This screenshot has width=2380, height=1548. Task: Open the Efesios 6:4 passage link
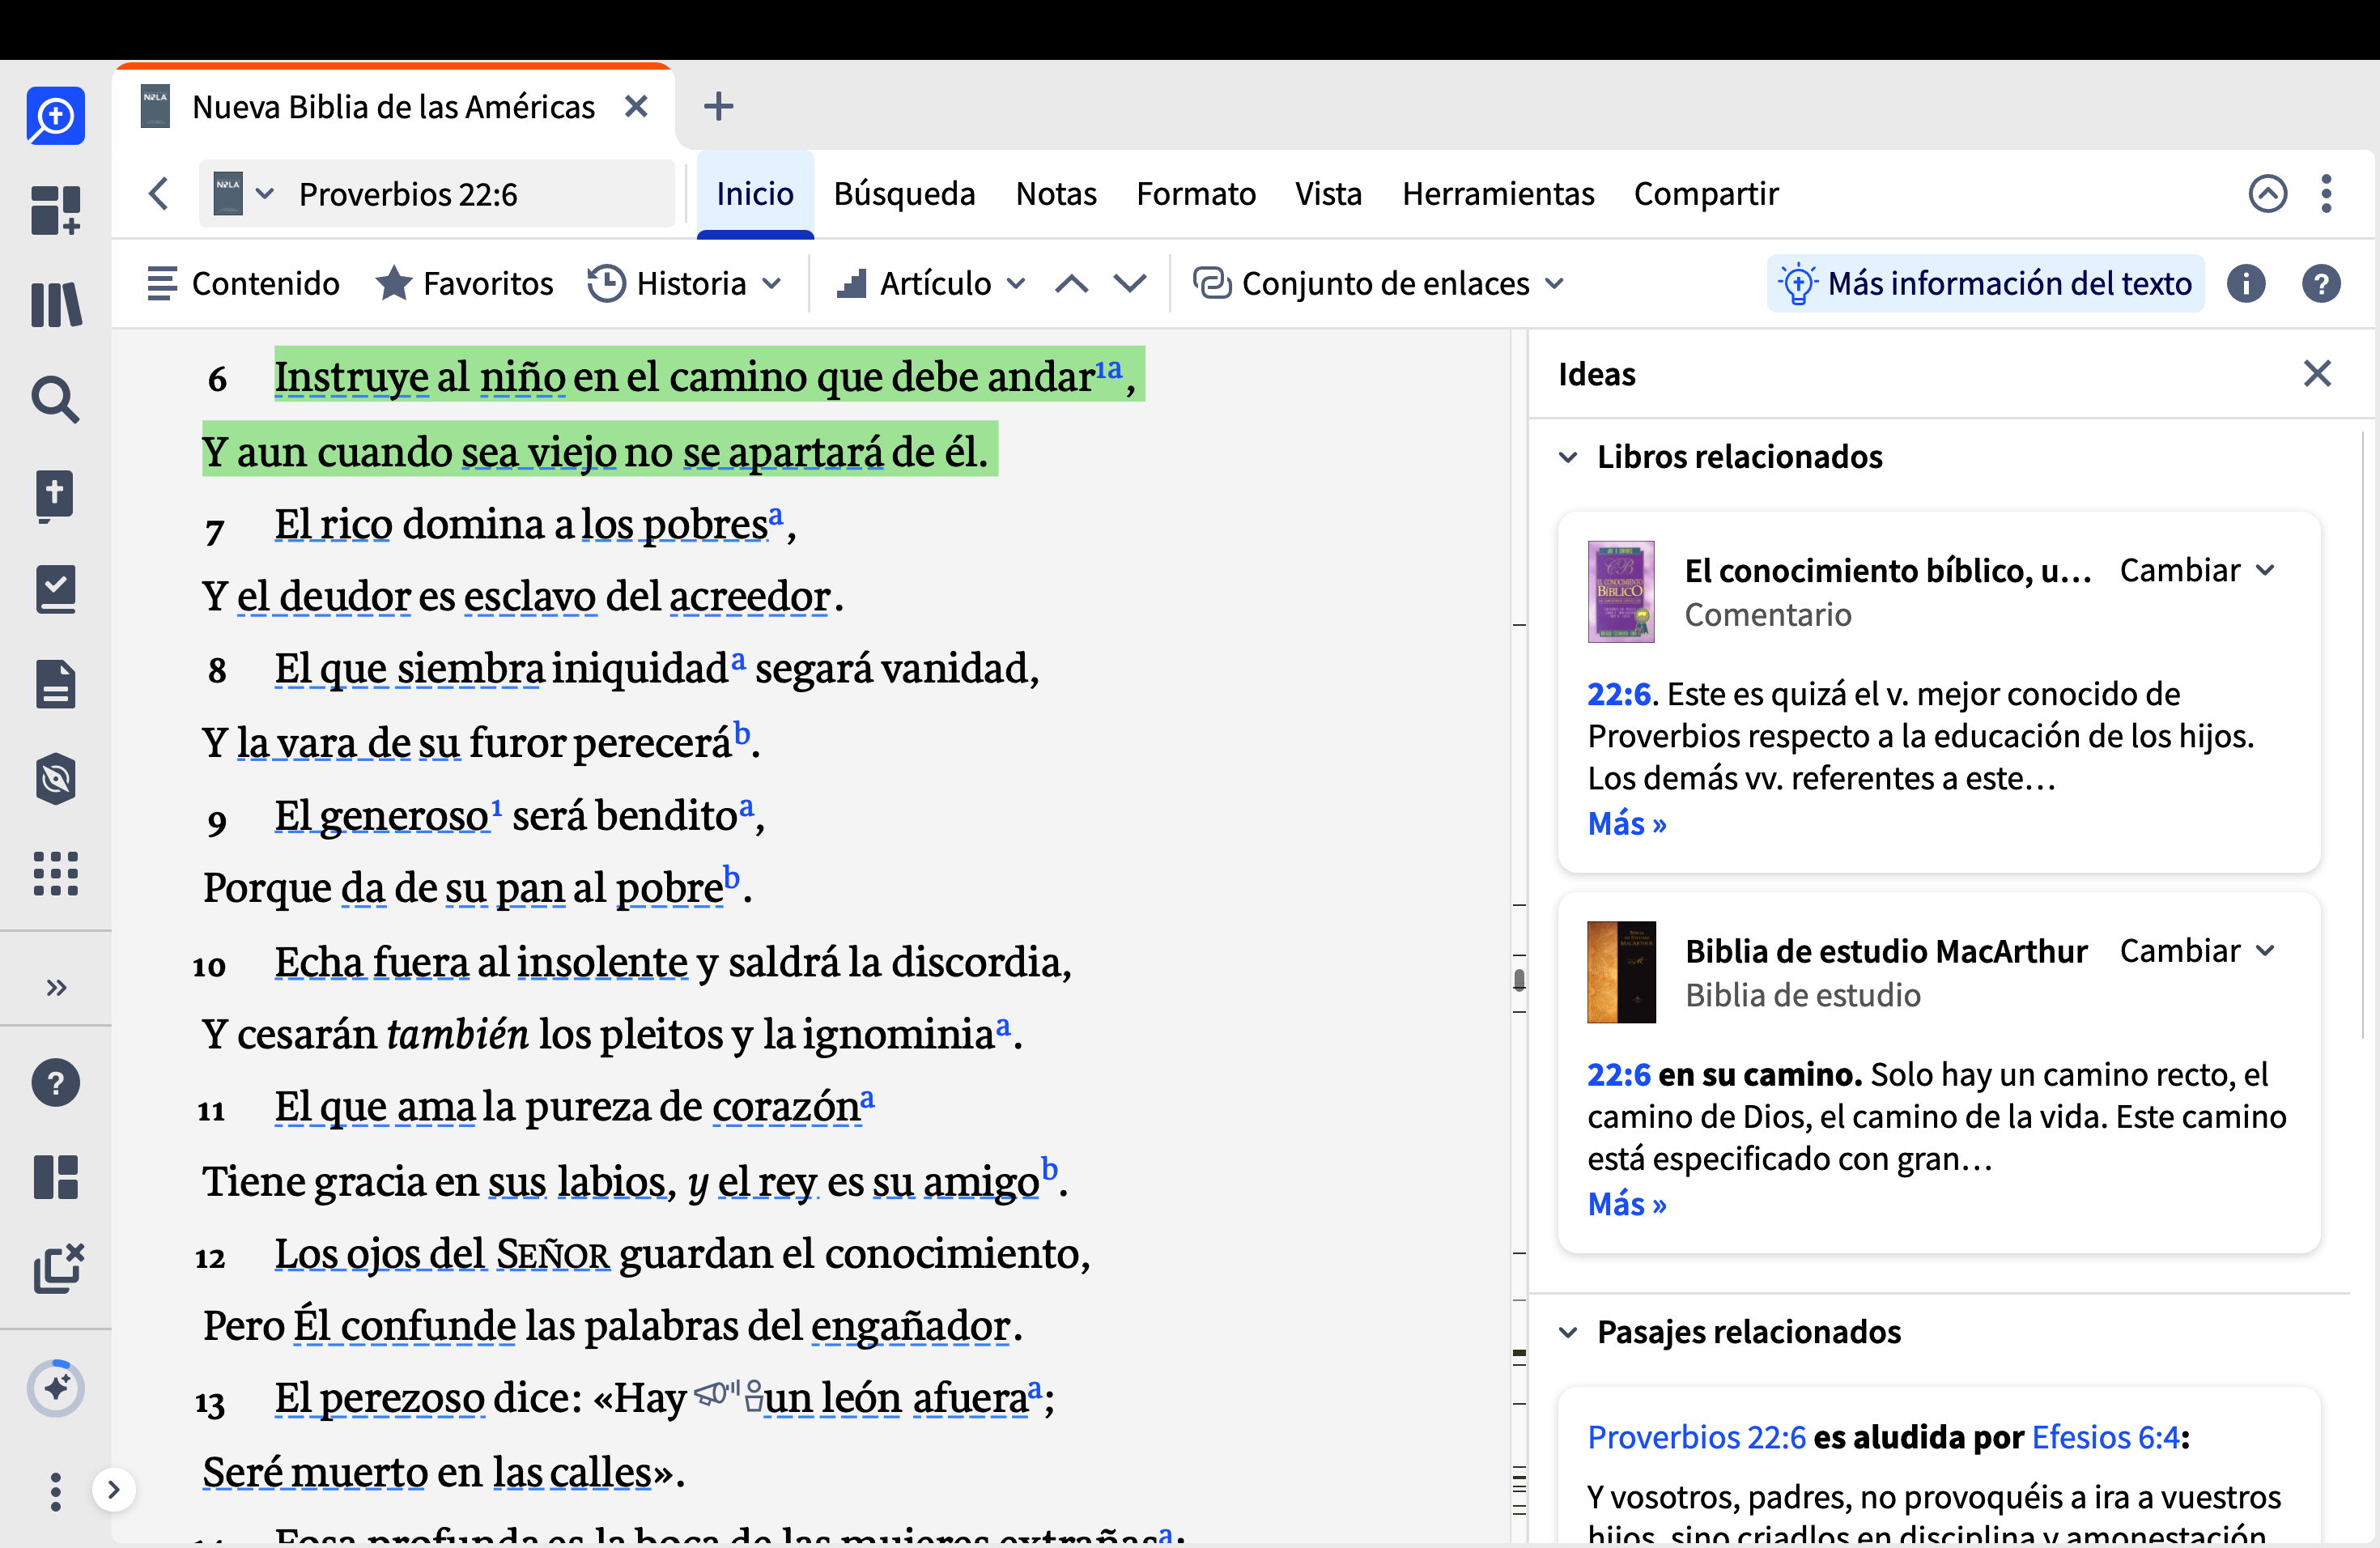coord(2105,1437)
